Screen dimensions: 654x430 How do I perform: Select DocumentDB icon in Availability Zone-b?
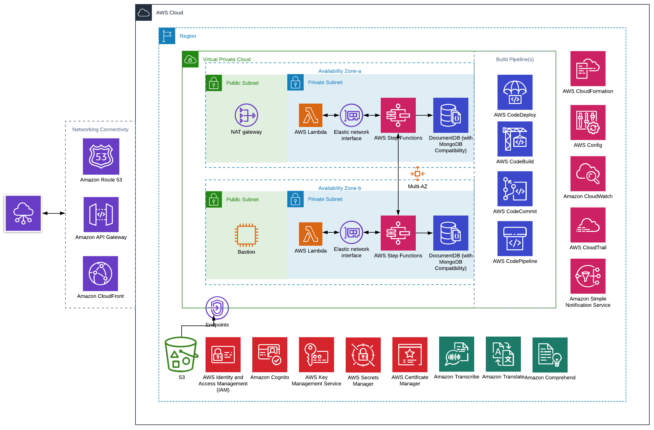(x=451, y=233)
